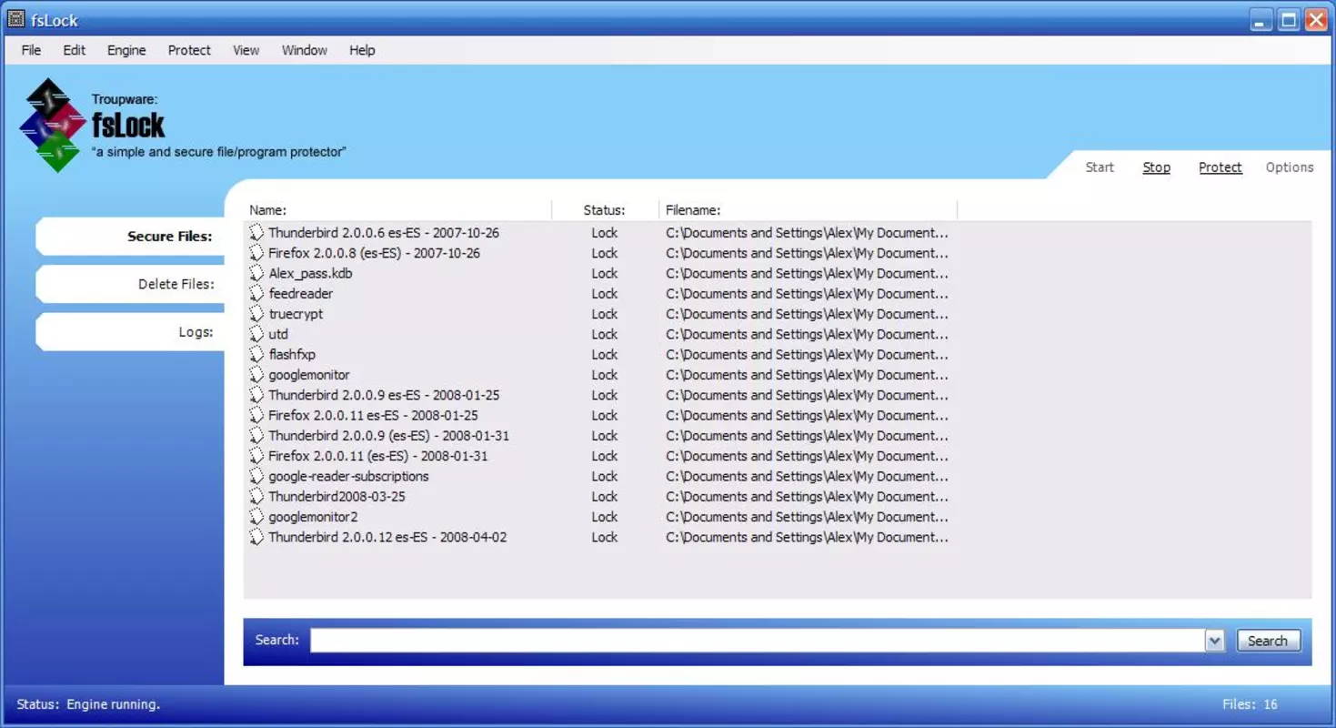Click icon beside utd entry
The width and height of the screenshot is (1336, 728).
pos(256,334)
